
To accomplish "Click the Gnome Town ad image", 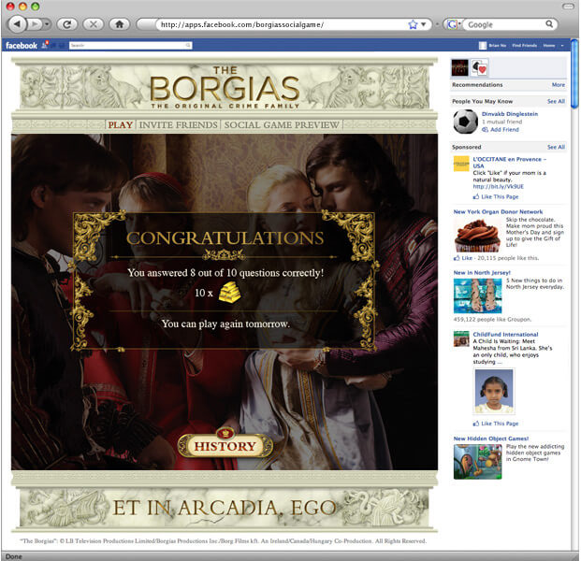I will point(477,461).
